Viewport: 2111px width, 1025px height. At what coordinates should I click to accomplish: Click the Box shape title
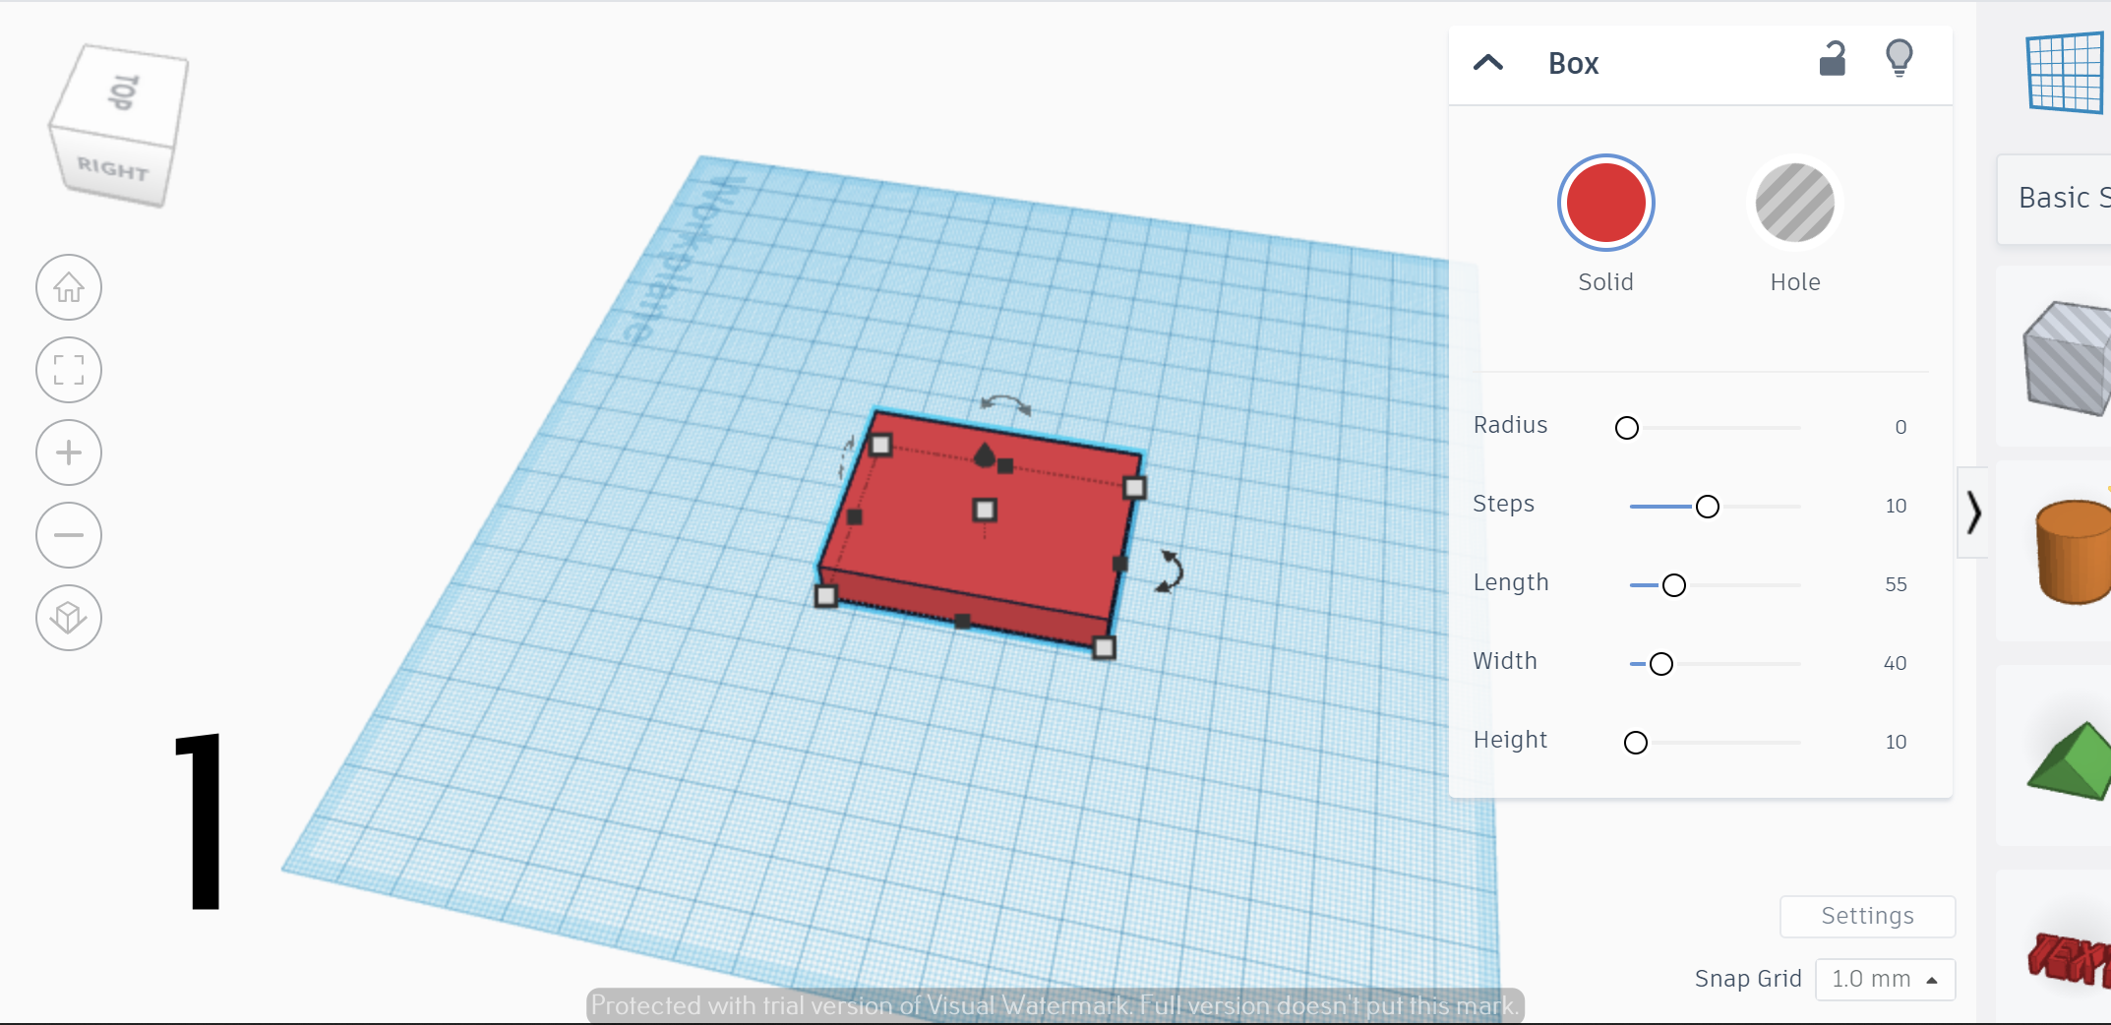[x=1574, y=63]
